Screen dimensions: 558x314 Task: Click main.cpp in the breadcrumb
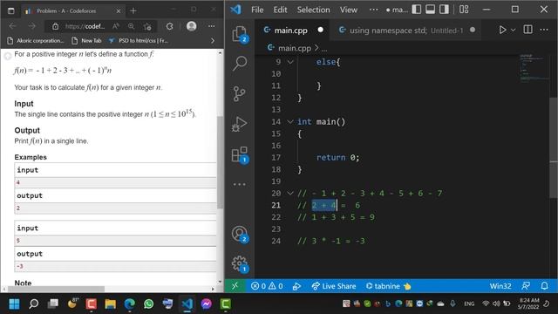[x=295, y=48]
